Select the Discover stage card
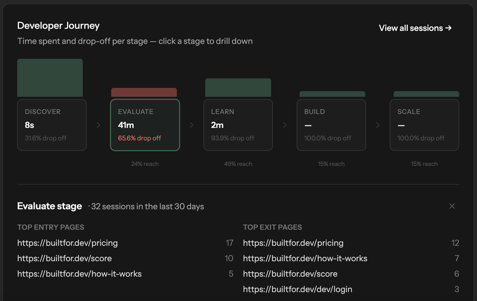477x301 pixels. (x=52, y=125)
